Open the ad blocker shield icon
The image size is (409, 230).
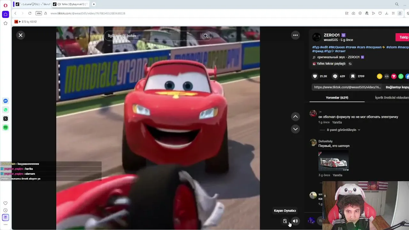pyautogui.click(x=360, y=13)
